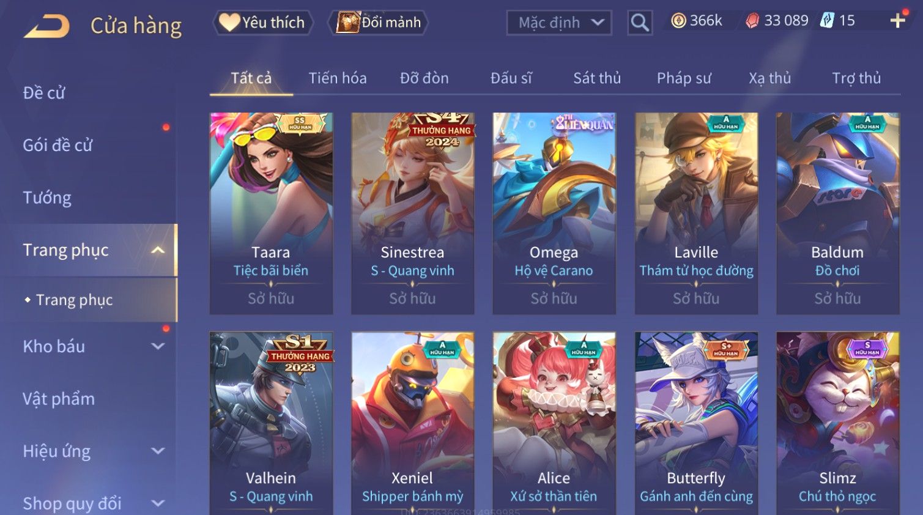Screen dimensions: 923x515
Task: Open the Mặc định sort dropdown
Action: [x=559, y=23]
